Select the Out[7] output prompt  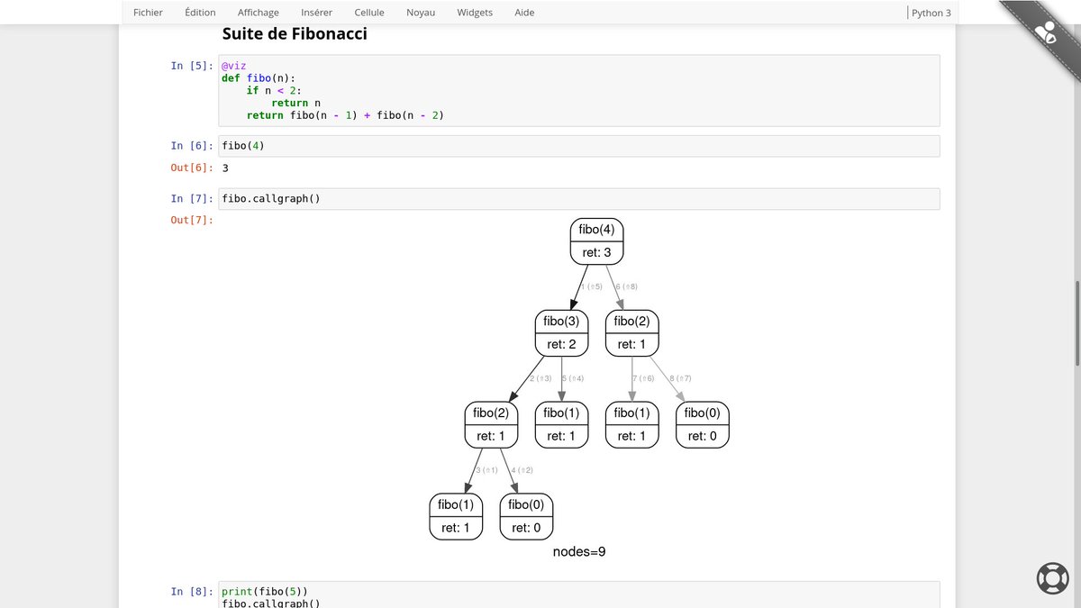point(192,221)
